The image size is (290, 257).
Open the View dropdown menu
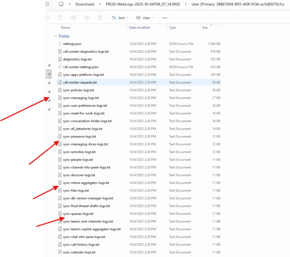(145, 18)
